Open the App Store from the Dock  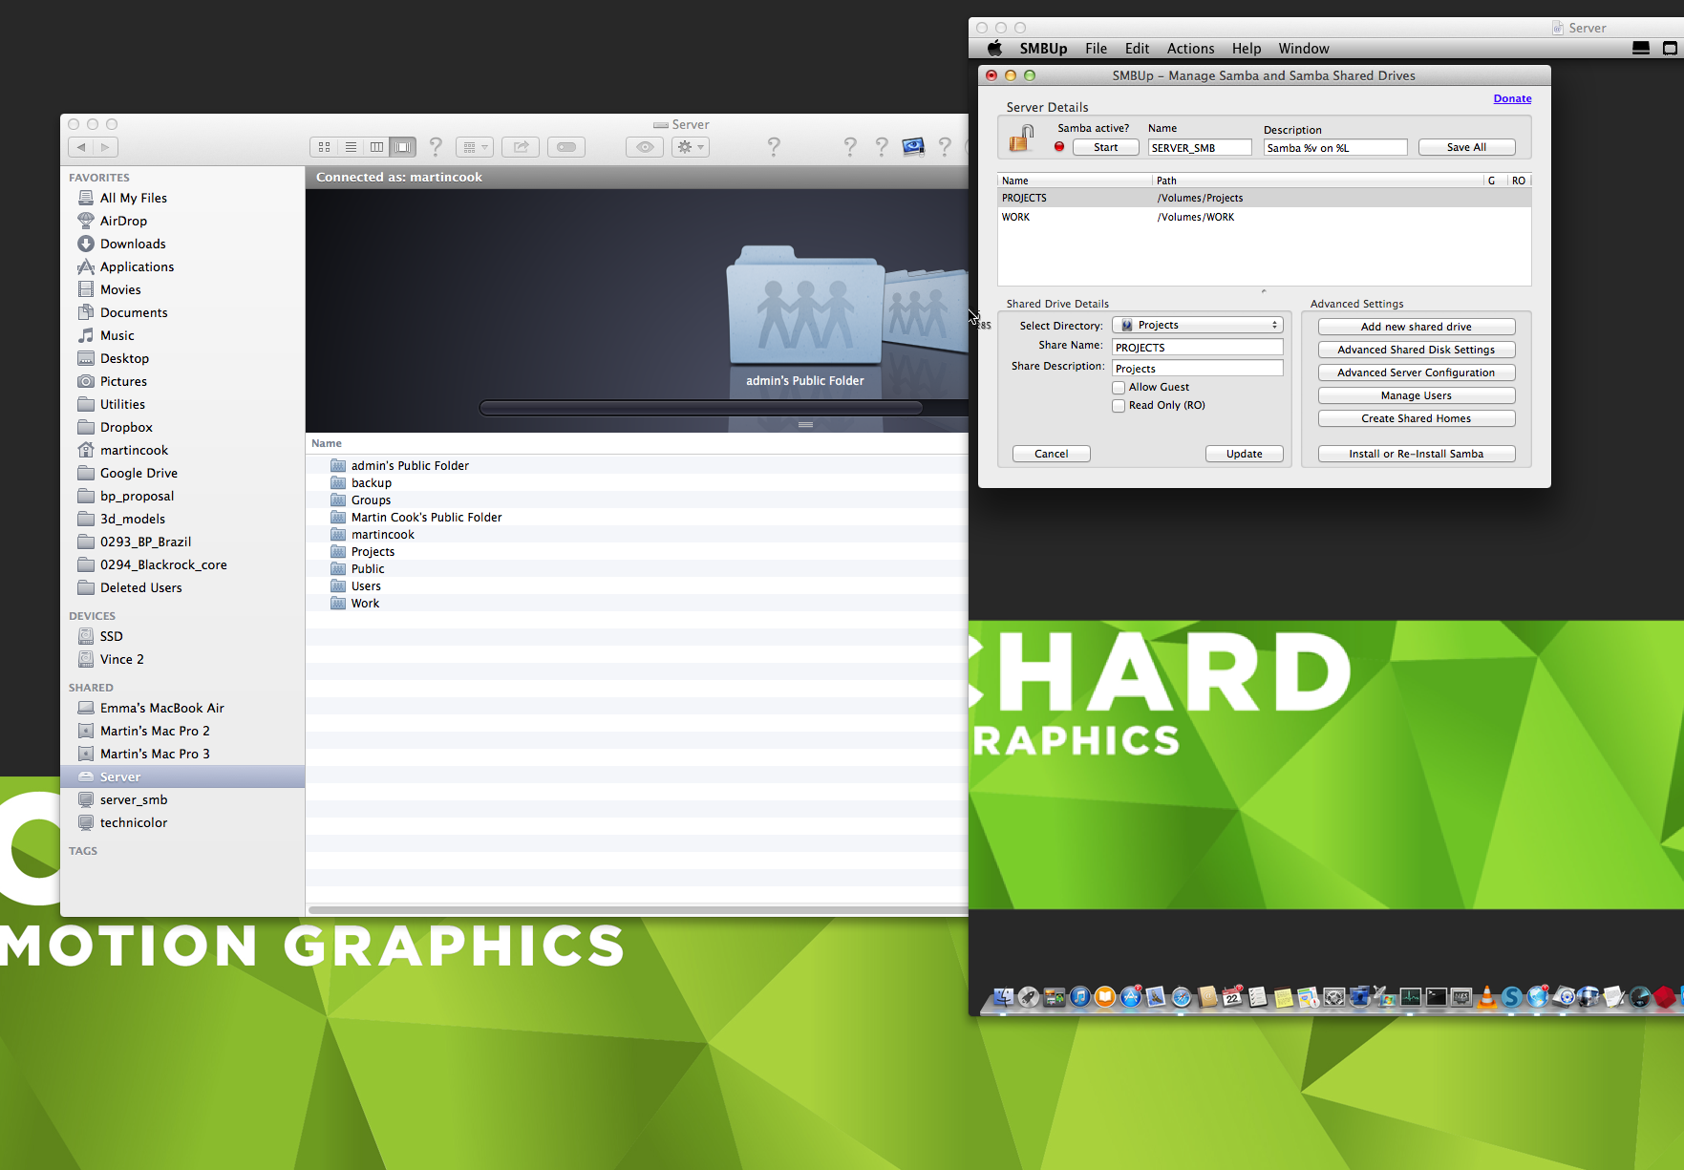click(x=1131, y=997)
